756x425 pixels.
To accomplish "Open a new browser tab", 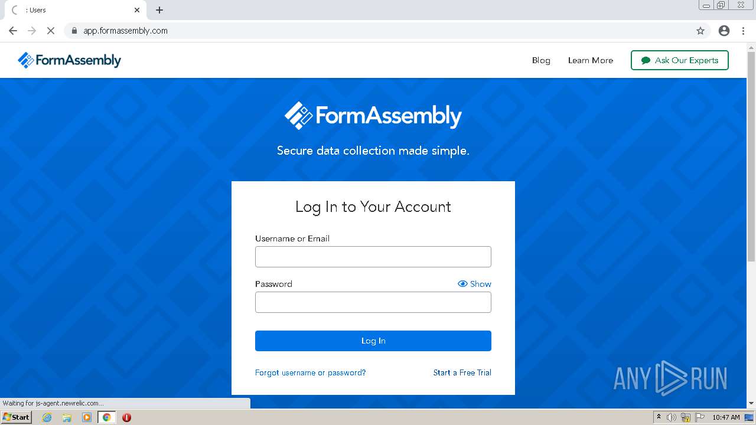I will 159,10.
